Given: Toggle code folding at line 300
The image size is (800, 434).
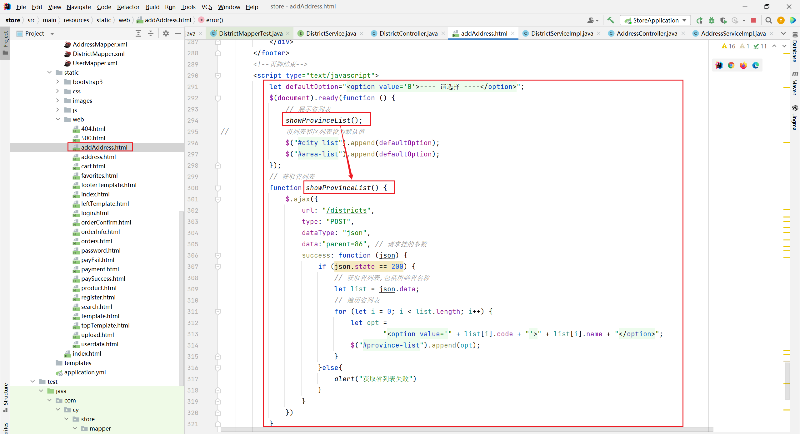Looking at the screenshot, I should (218, 188).
